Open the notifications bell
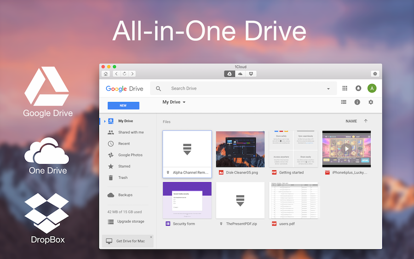 (x=358, y=88)
